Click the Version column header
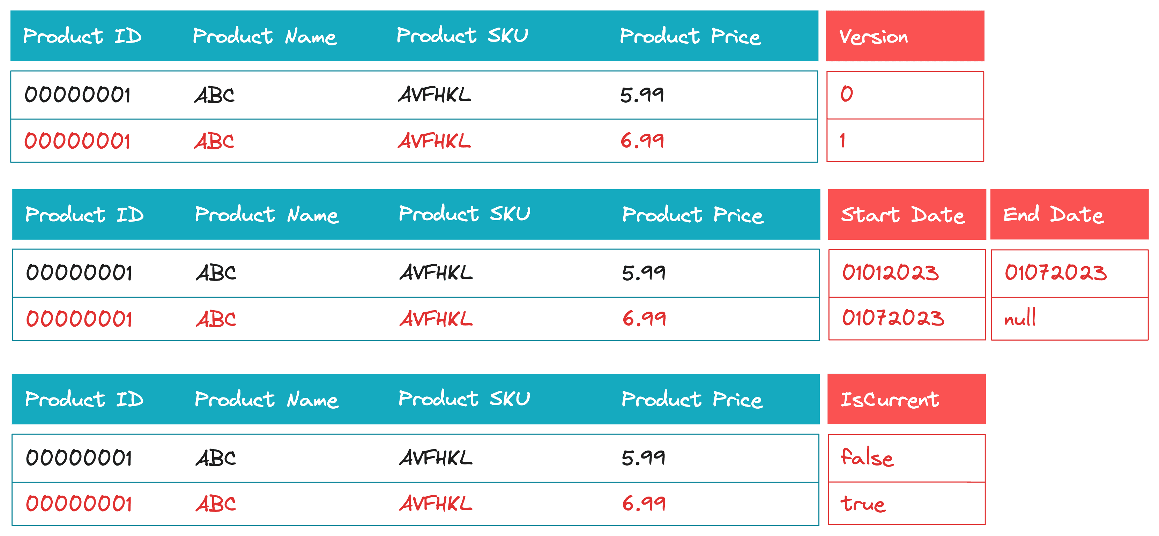This screenshot has height=536, width=1159. click(905, 36)
